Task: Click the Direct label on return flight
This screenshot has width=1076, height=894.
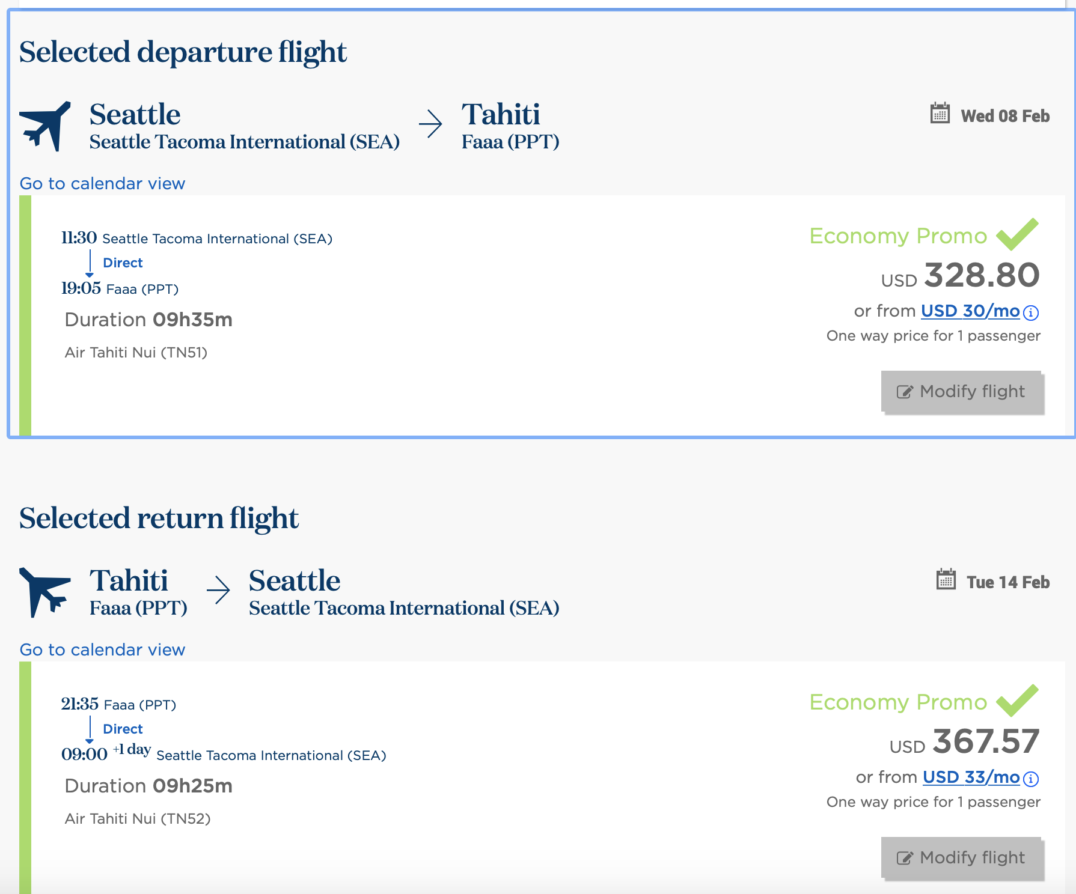Action: click(123, 729)
